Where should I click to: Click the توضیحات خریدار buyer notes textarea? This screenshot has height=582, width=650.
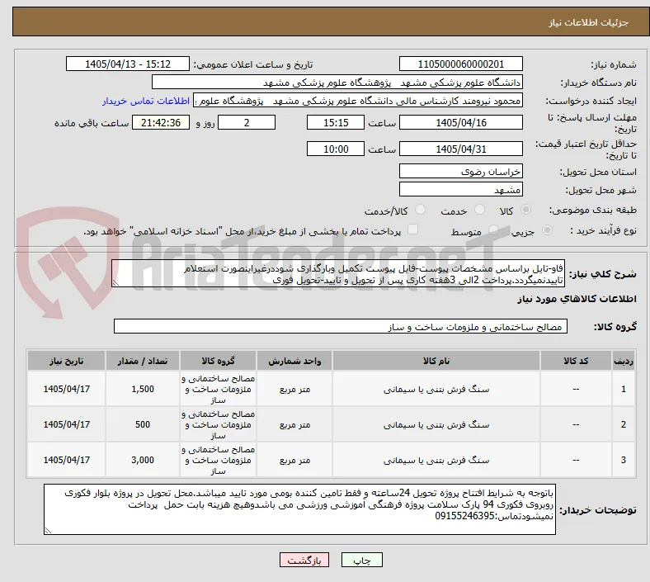299,509
